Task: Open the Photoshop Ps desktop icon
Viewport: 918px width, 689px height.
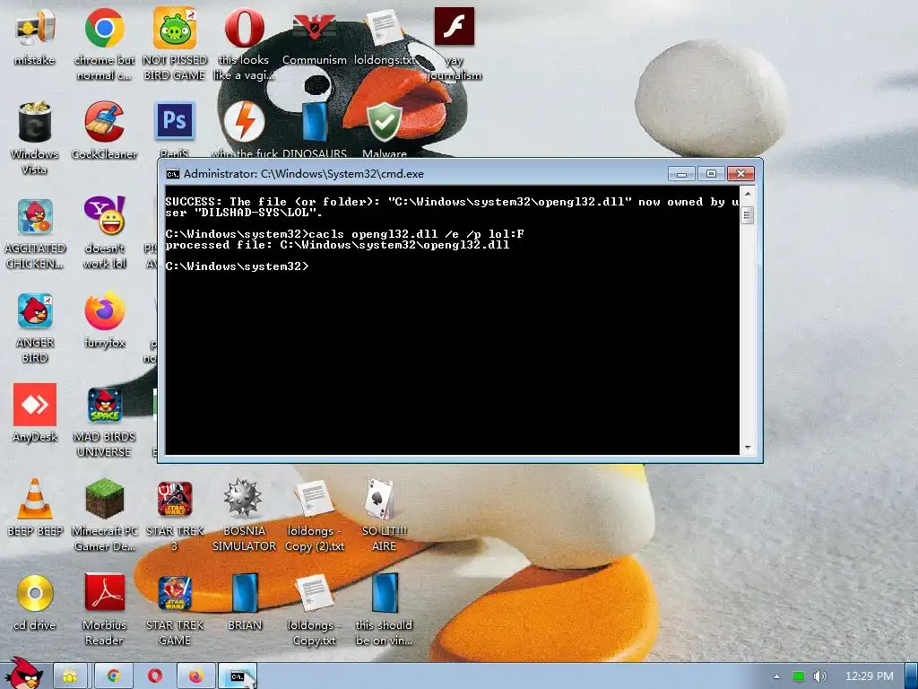Action: pos(175,121)
